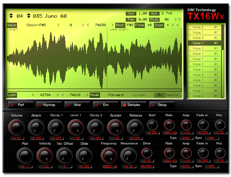Click the Vol label in display
This screenshot has height=177, width=231.
131,13
